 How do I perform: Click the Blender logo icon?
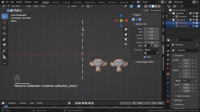[3, 2]
